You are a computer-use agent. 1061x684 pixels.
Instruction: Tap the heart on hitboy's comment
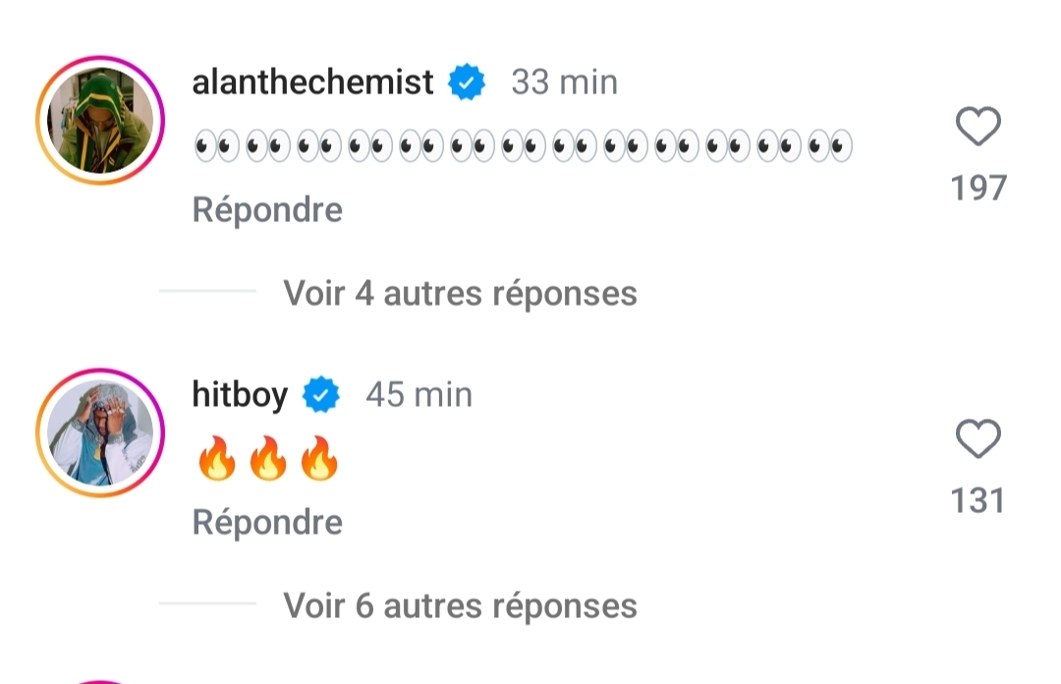tap(977, 439)
